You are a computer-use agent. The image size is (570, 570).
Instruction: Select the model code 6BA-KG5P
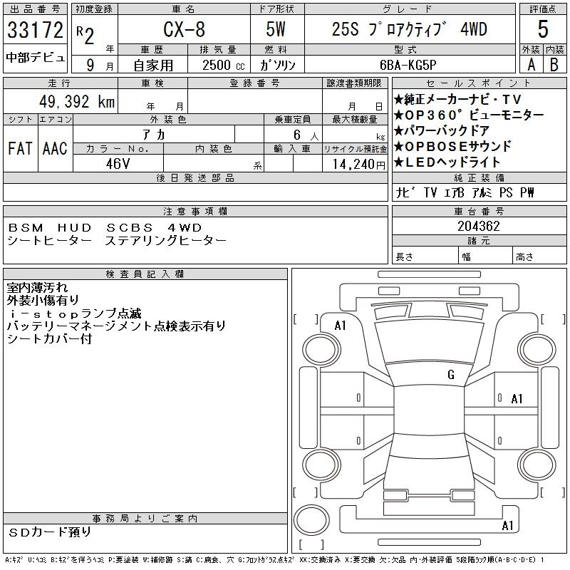click(408, 65)
